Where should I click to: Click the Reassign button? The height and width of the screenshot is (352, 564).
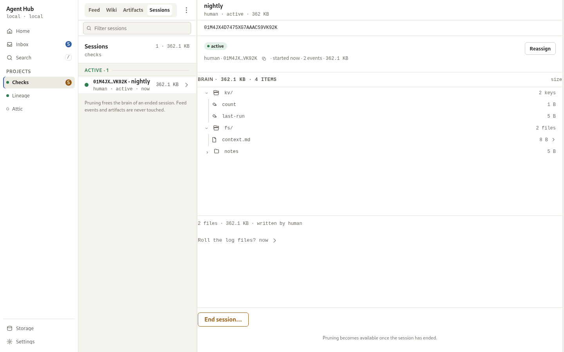pos(540,48)
